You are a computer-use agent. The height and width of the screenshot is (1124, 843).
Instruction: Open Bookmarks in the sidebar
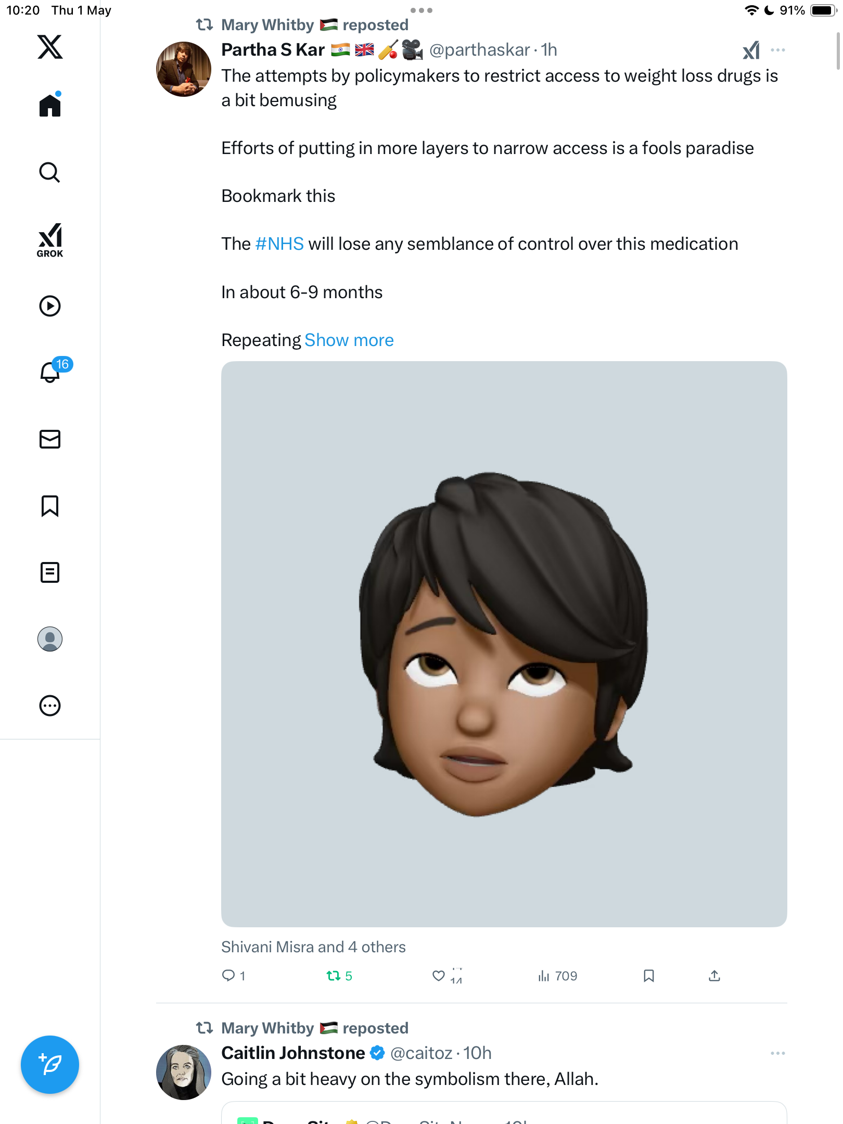pyautogui.click(x=50, y=506)
